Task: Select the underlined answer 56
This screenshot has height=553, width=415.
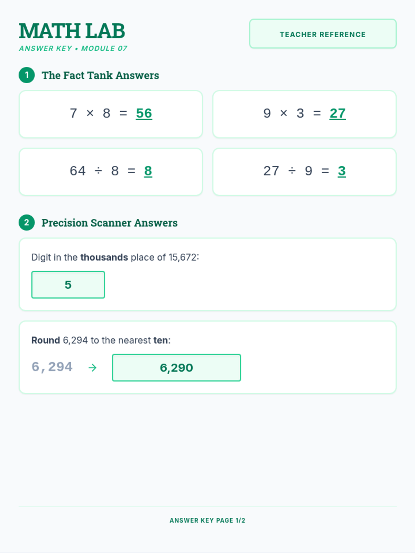Action: click(144, 113)
